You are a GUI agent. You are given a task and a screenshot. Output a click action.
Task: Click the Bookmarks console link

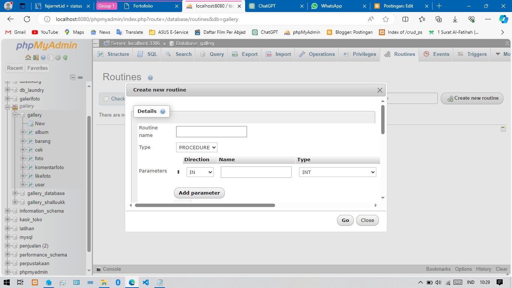point(438,269)
